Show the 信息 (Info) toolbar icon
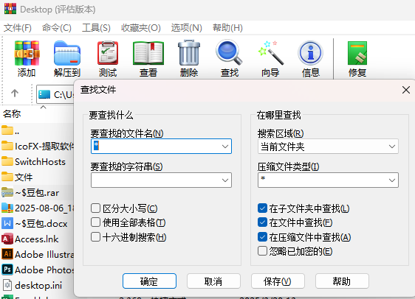Image resolution: width=415 pixels, height=299 pixels. 310,53
